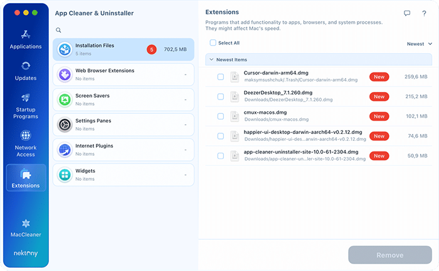This screenshot has width=439, height=271.
Task: Click the app-cleaner-uninstaller-site-10.0-61-2304.dmg name
Action: click(301, 152)
